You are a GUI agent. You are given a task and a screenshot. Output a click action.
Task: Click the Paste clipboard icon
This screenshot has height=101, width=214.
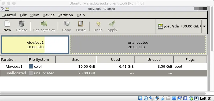(81, 24)
